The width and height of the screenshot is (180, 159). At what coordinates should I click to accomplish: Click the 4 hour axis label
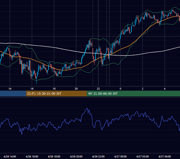click(165, 89)
